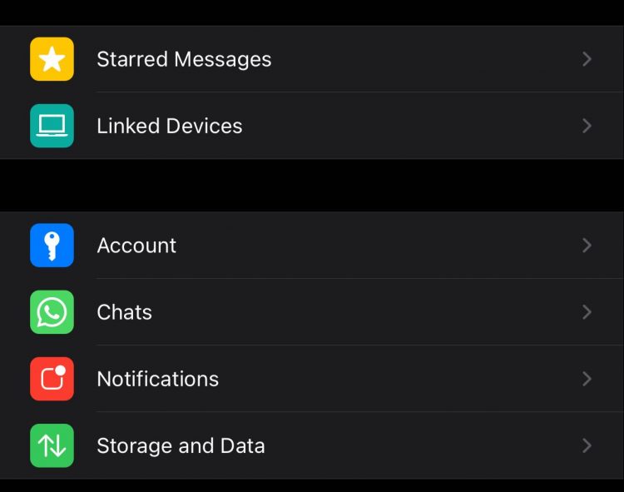Click blank area of the Account row

pyautogui.click(x=374, y=246)
